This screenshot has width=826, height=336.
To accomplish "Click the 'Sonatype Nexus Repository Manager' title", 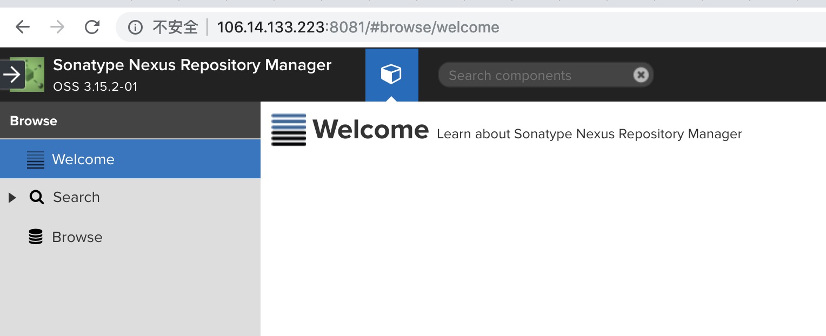I will (x=192, y=65).
